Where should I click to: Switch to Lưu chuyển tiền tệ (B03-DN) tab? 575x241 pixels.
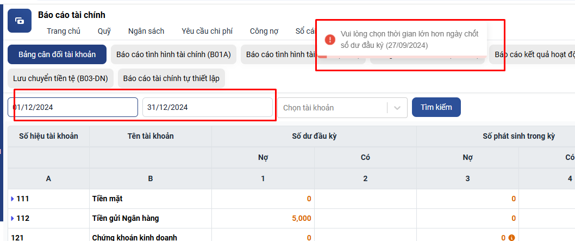click(x=60, y=78)
